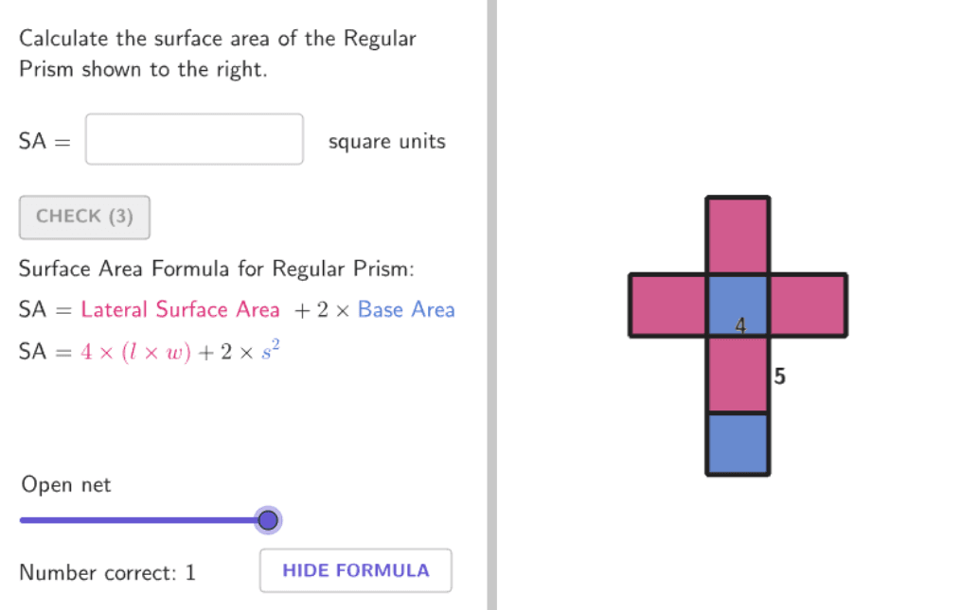Click the SA answer input field
This screenshot has height=610, width=979.
coord(194,139)
